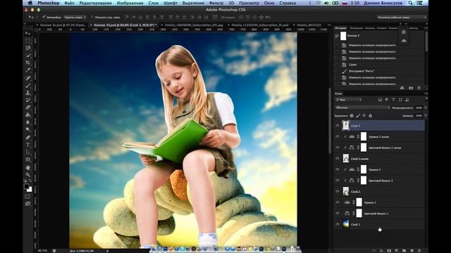Add layer mask from Layers panel bottom
Viewport: 451px width, 253px height.
pos(389,251)
